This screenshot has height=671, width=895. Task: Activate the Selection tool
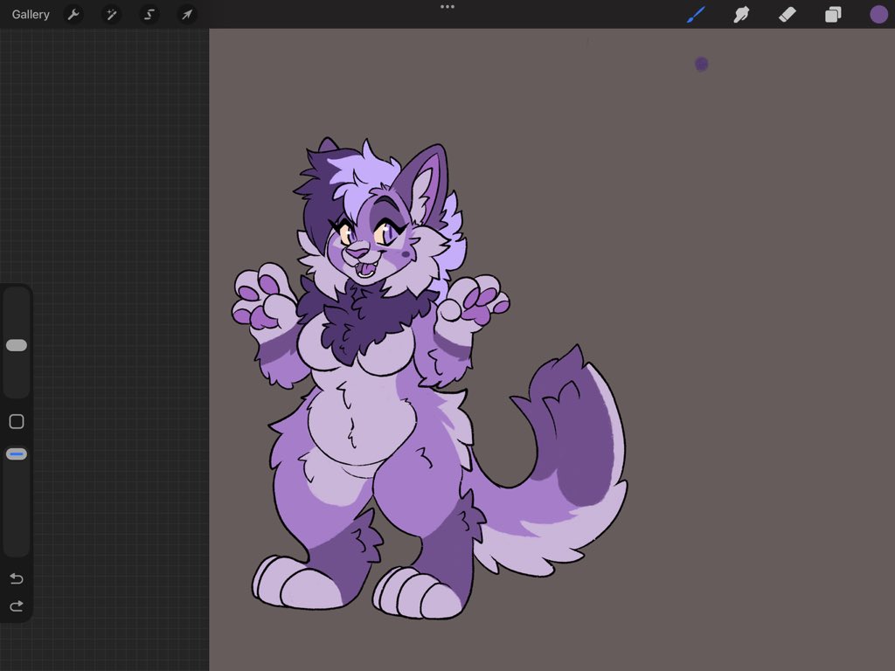click(x=149, y=14)
